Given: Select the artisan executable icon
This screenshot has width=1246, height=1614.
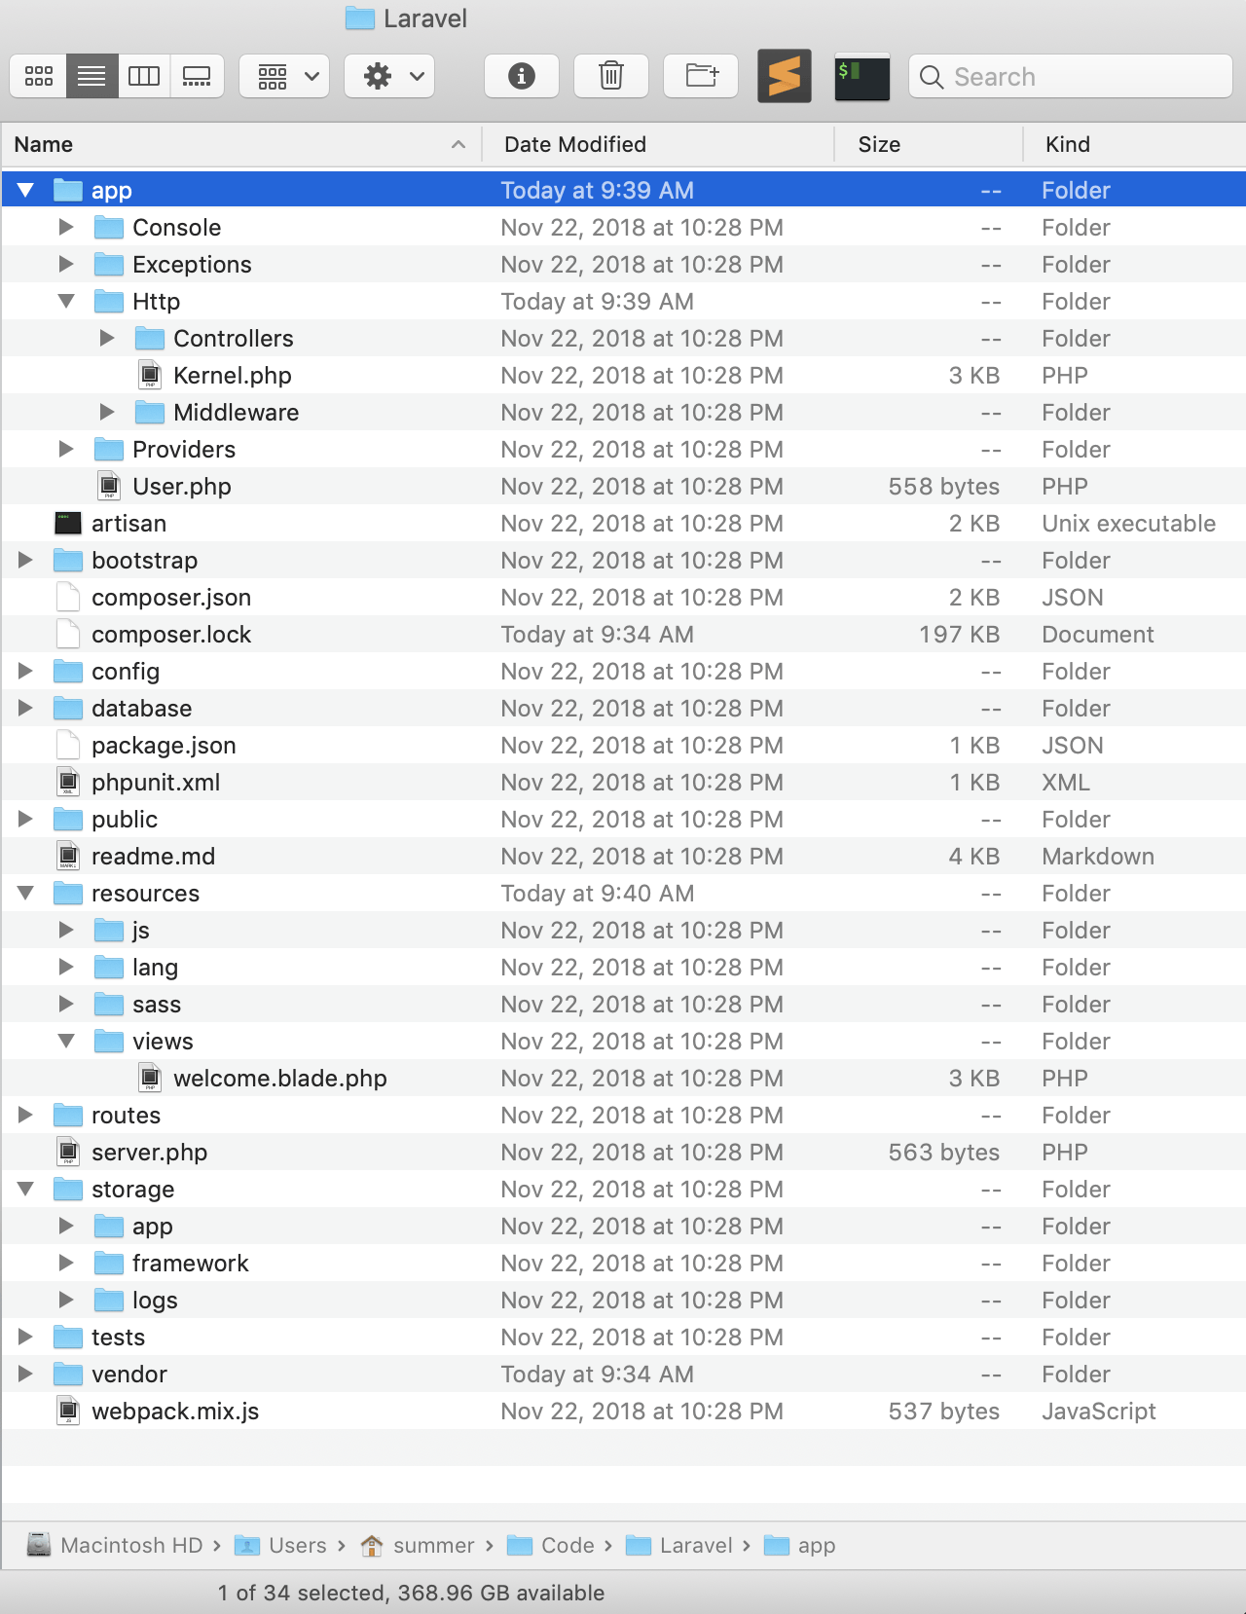Looking at the screenshot, I should [x=68, y=523].
